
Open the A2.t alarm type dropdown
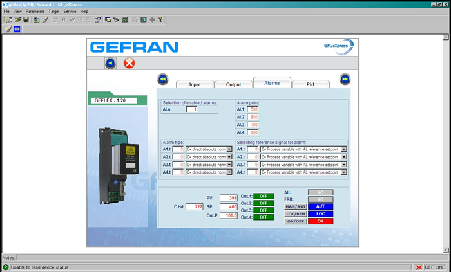tap(229, 157)
